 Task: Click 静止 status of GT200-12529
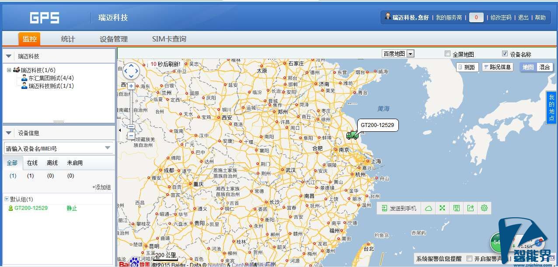(72, 208)
